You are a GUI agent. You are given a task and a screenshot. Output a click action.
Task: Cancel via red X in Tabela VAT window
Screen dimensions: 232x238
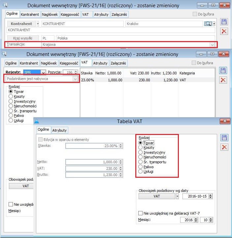224,147
